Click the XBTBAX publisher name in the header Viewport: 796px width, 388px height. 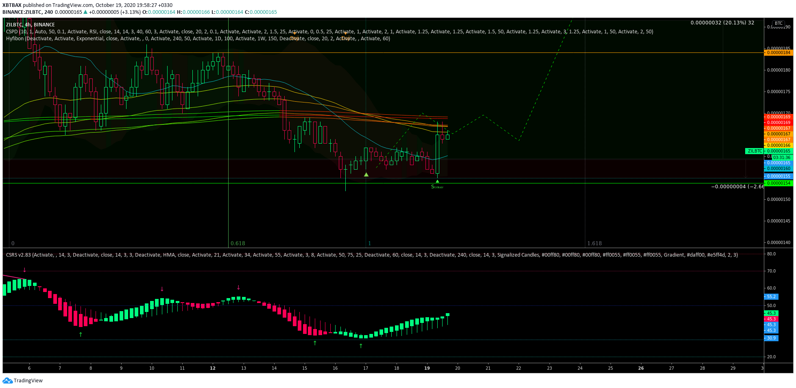(12, 5)
